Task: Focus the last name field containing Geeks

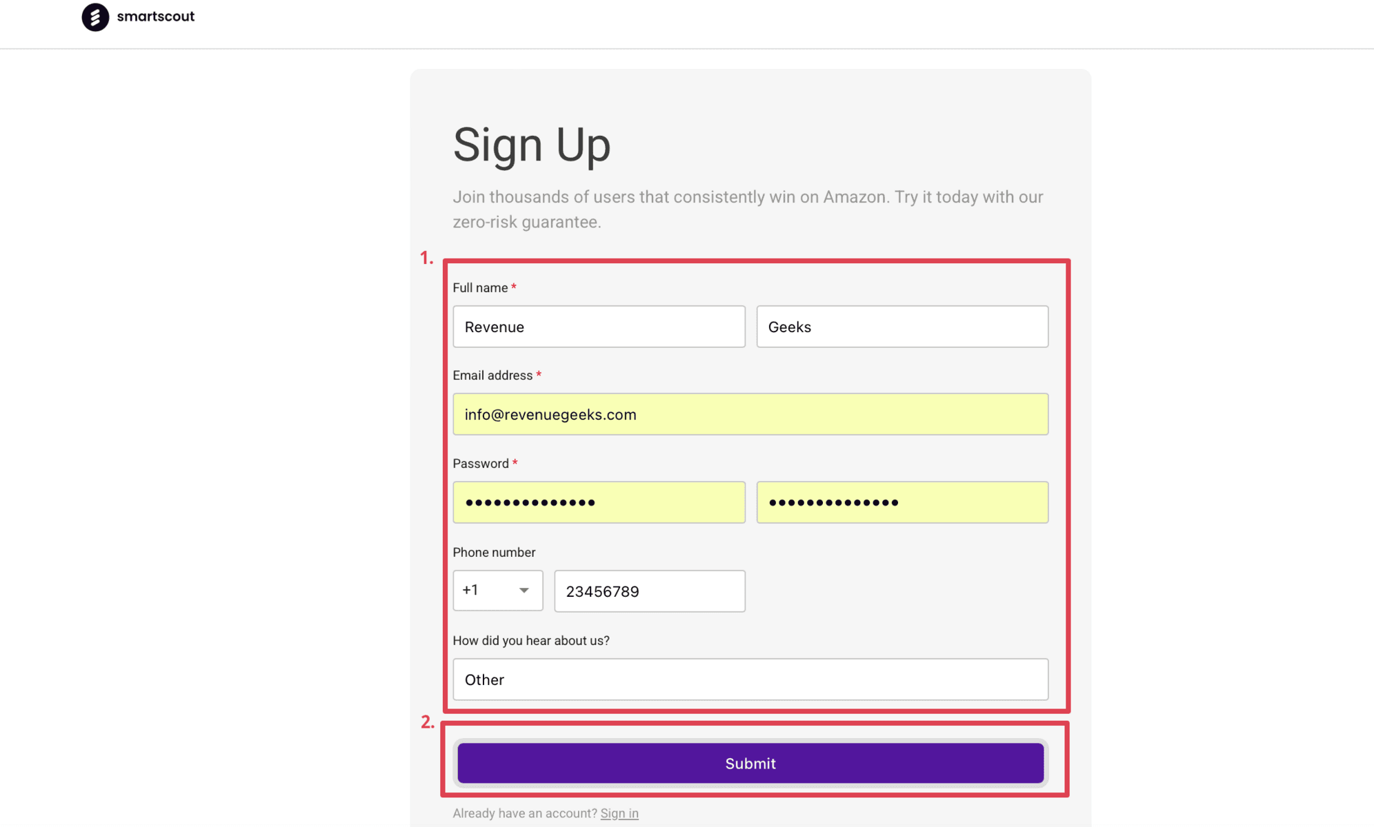Action: click(902, 327)
